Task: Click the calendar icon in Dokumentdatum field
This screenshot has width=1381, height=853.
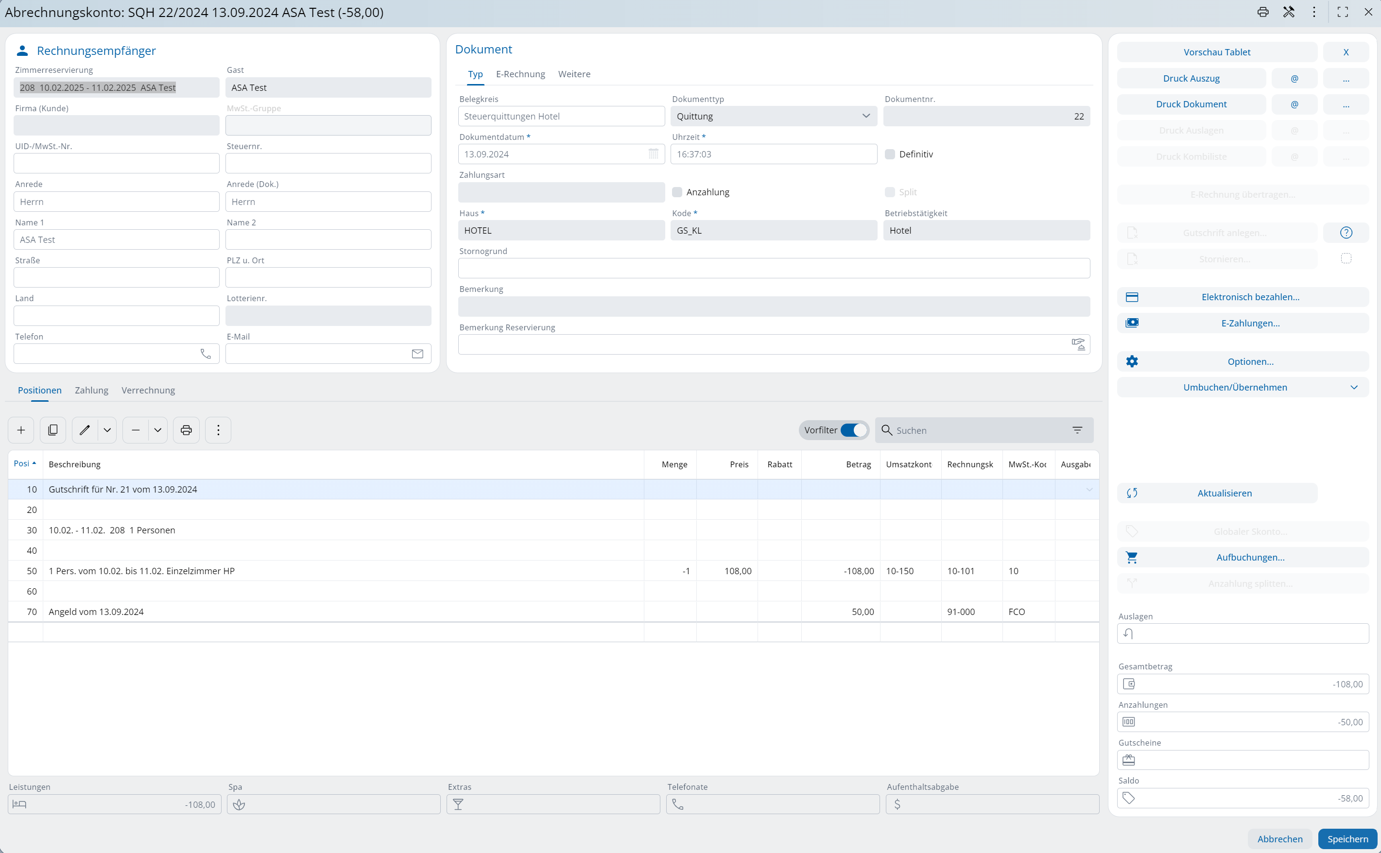Action: [x=653, y=154]
